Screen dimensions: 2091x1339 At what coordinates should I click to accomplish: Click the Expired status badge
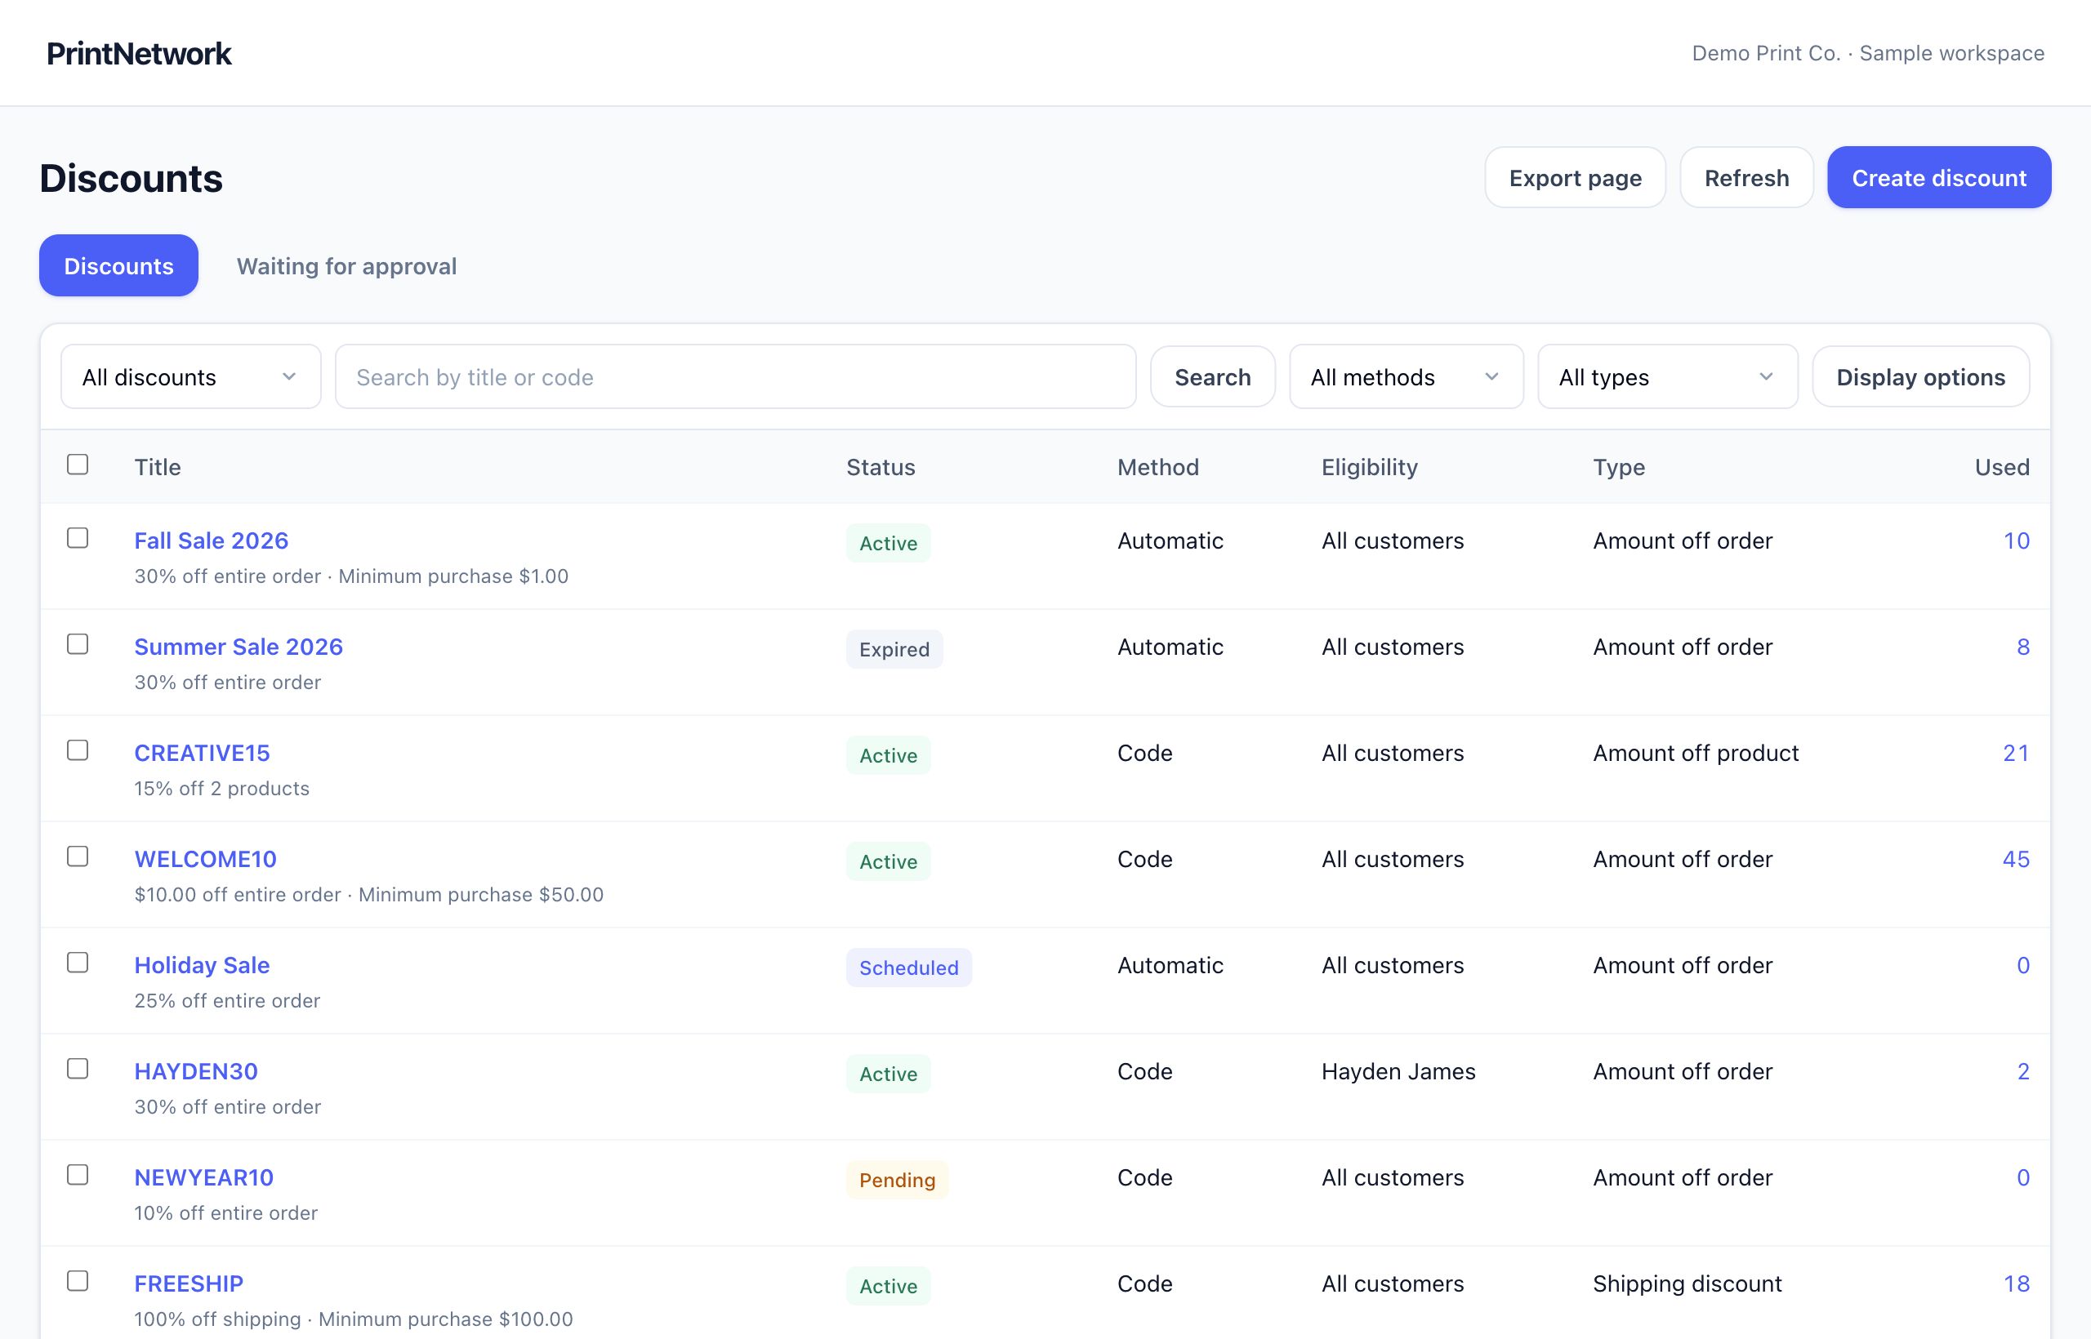894,650
